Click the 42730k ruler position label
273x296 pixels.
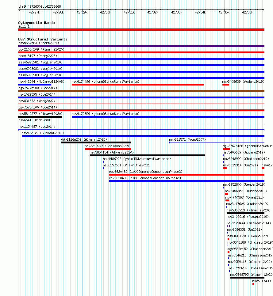click(x=106, y=12)
